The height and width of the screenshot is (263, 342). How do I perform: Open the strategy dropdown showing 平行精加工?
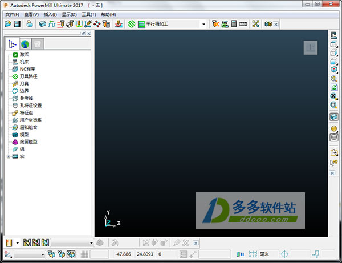203,24
